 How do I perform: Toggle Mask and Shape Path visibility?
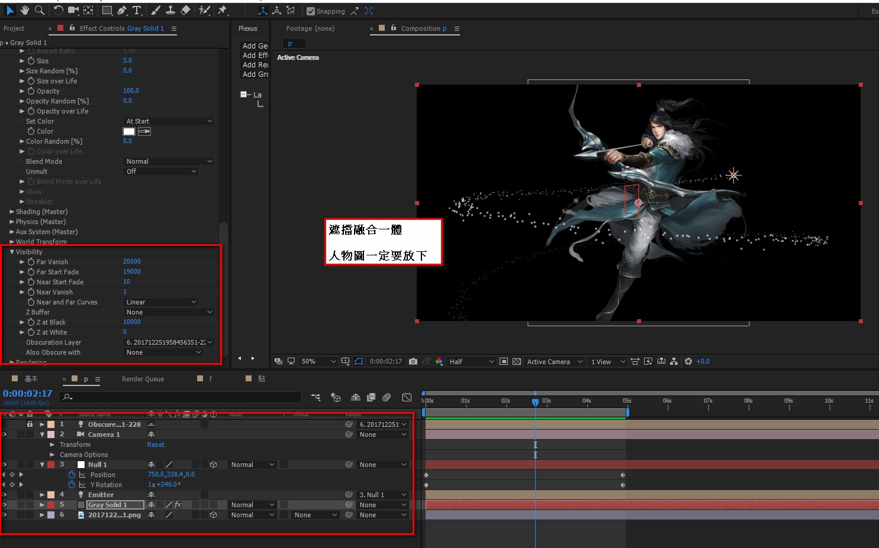pos(359,361)
